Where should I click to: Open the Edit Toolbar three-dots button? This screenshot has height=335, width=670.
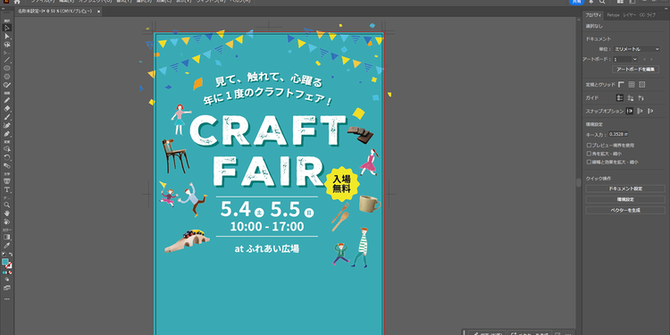pos(7,298)
